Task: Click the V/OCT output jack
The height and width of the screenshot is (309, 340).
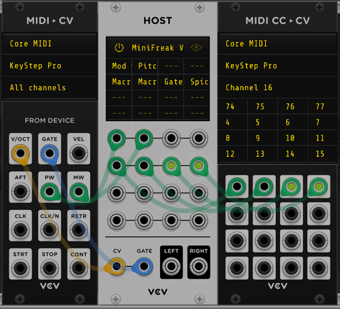Action: click(x=20, y=153)
